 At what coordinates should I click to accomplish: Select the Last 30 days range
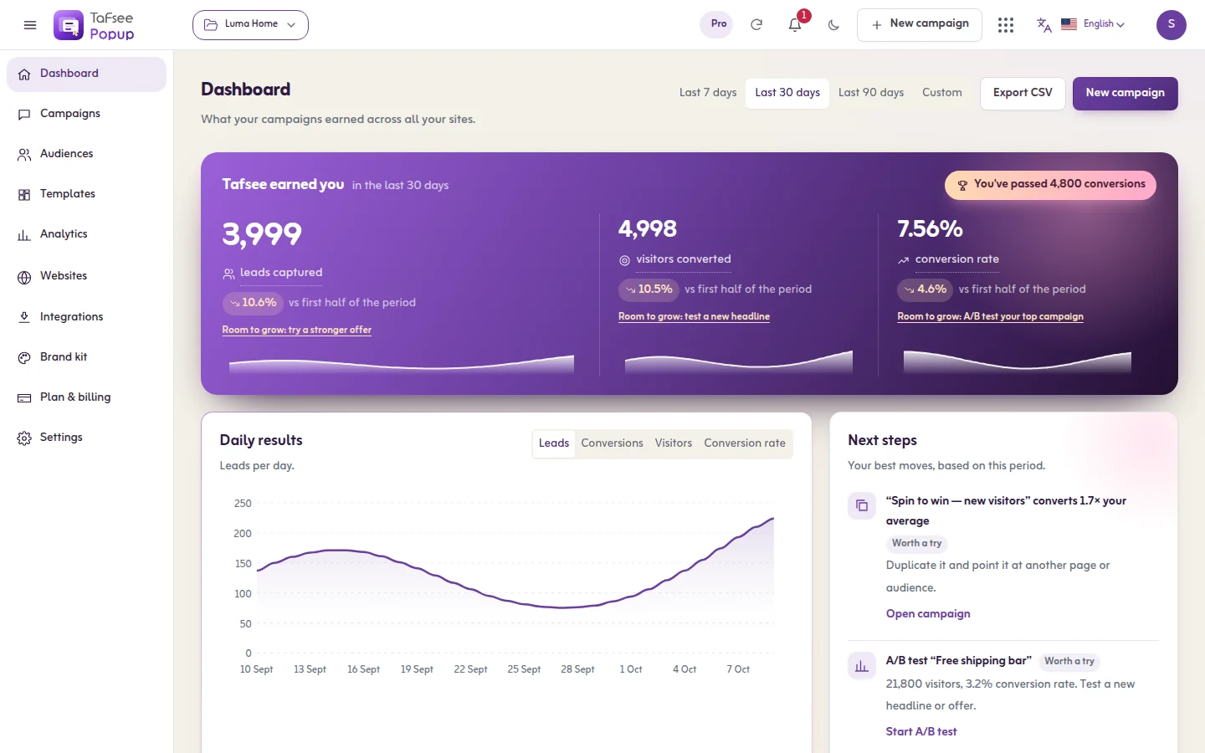pos(787,93)
